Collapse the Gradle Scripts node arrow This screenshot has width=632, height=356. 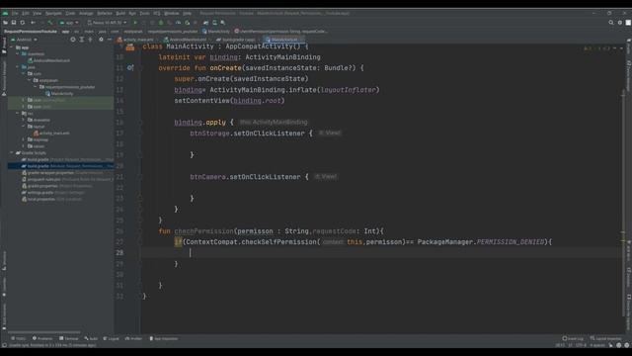(x=12, y=153)
